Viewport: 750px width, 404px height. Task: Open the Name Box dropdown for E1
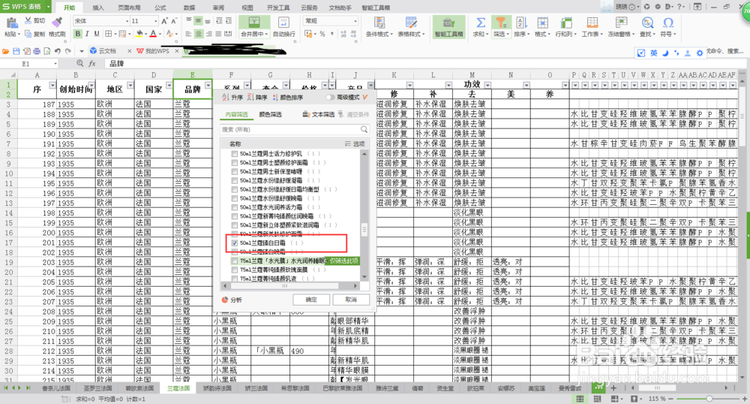tap(55, 64)
